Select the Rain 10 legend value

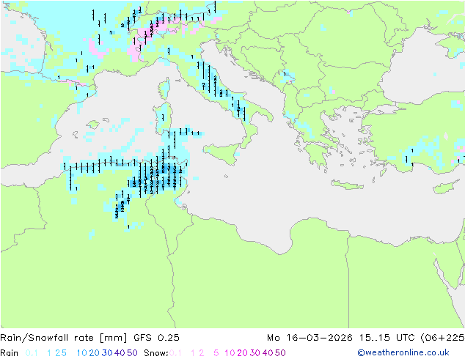(x=81, y=353)
